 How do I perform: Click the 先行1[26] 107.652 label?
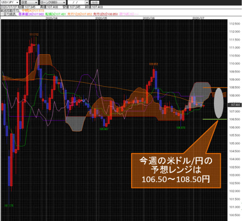[79, 14]
